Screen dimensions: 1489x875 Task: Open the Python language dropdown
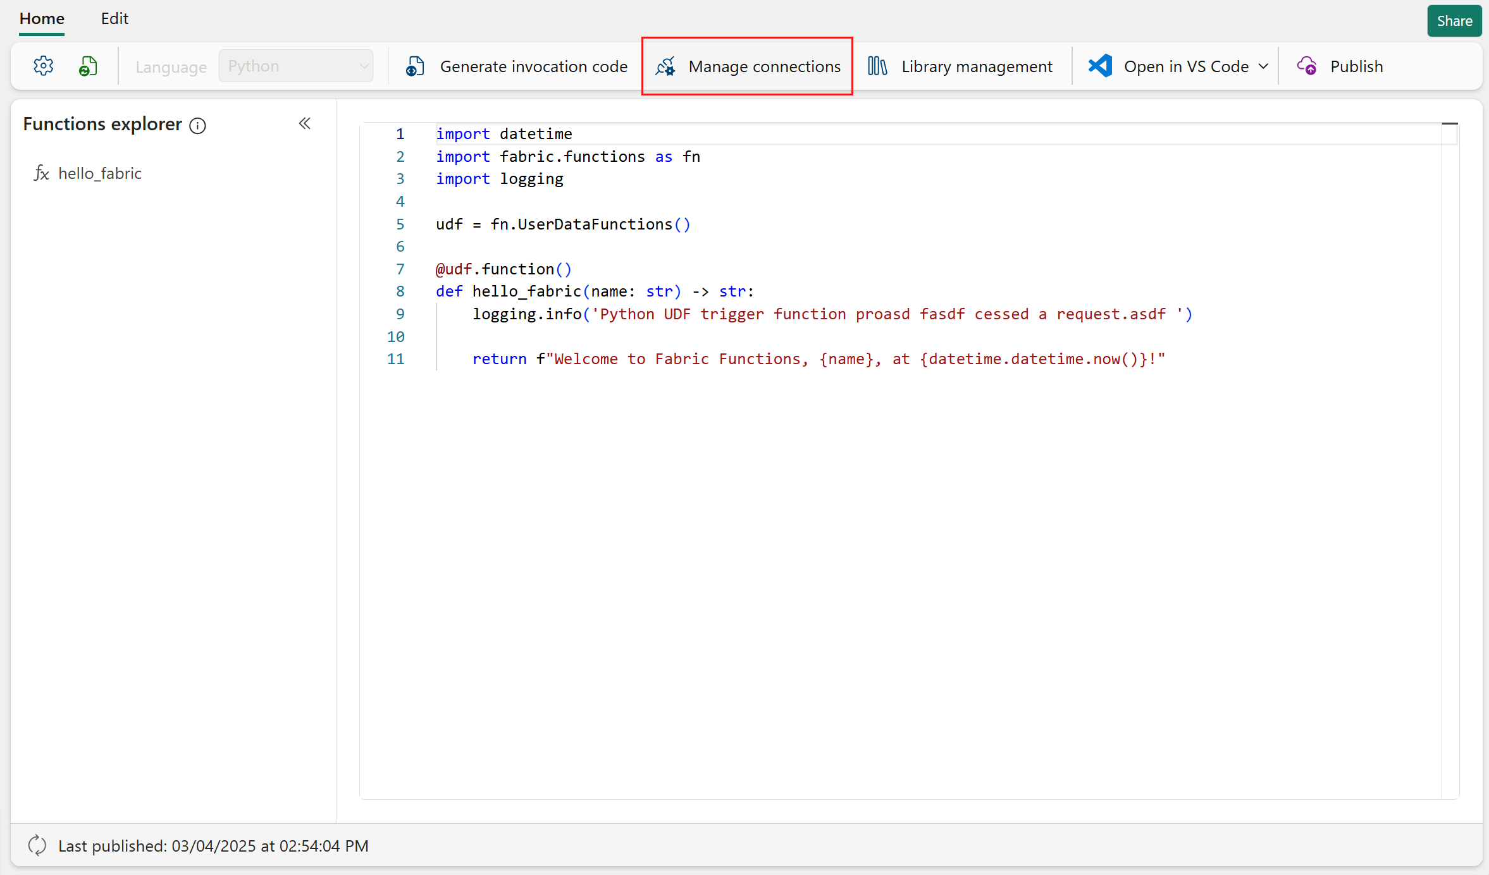click(x=296, y=66)
